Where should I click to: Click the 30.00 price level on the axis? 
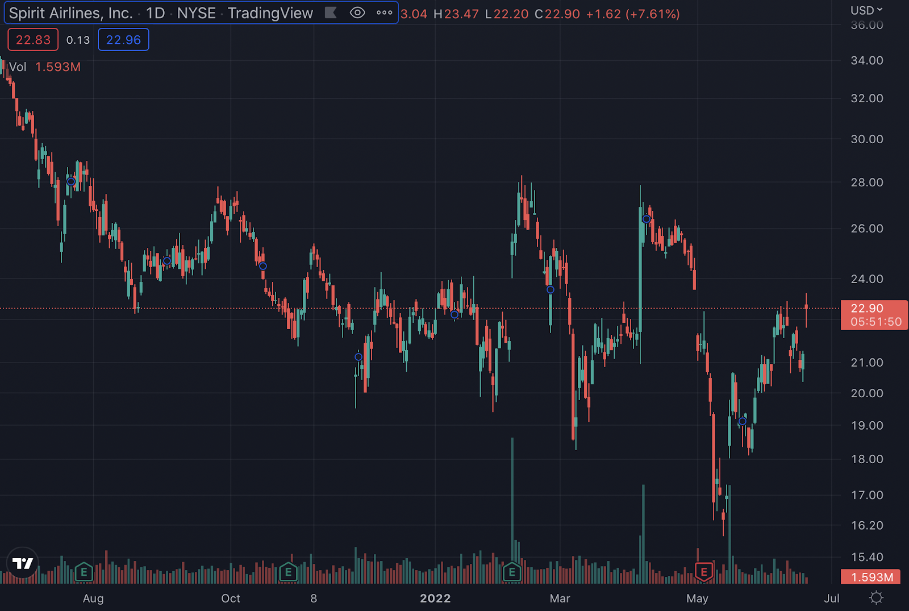click(x=867, y=139)
